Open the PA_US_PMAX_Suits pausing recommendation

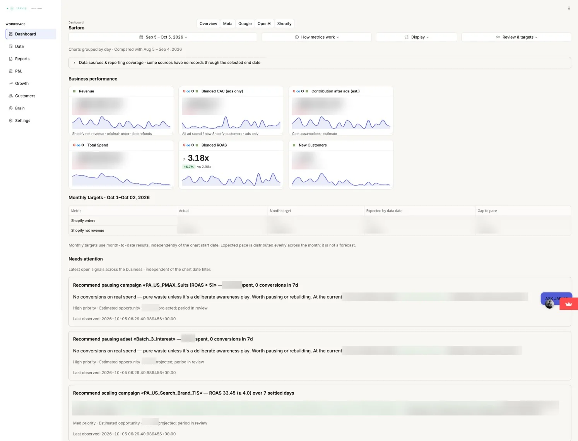pos(320,302)
